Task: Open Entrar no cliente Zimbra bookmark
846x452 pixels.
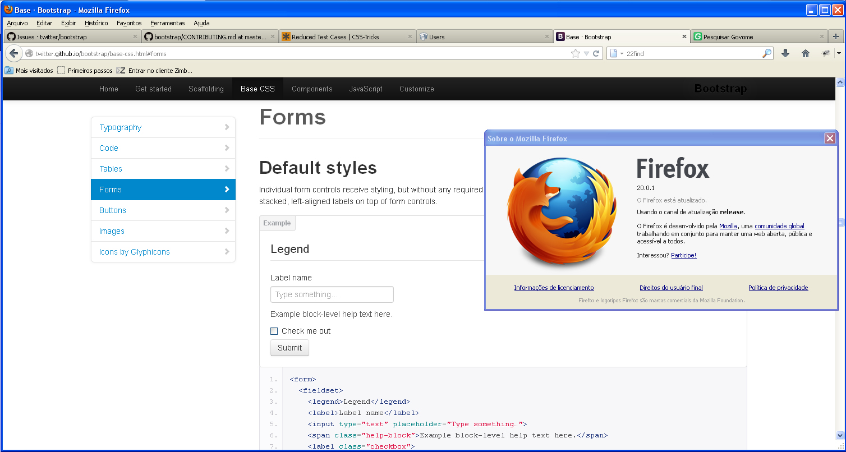Action: 154,71
